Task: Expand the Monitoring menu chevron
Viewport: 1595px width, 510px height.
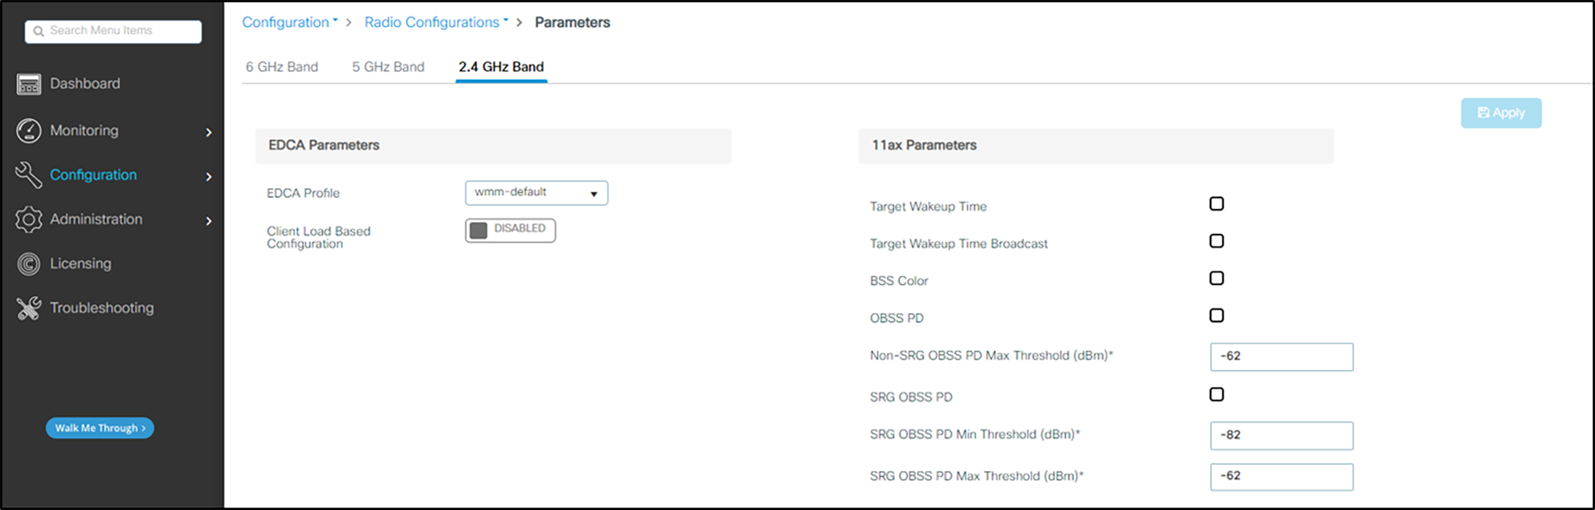Action: 209,132
